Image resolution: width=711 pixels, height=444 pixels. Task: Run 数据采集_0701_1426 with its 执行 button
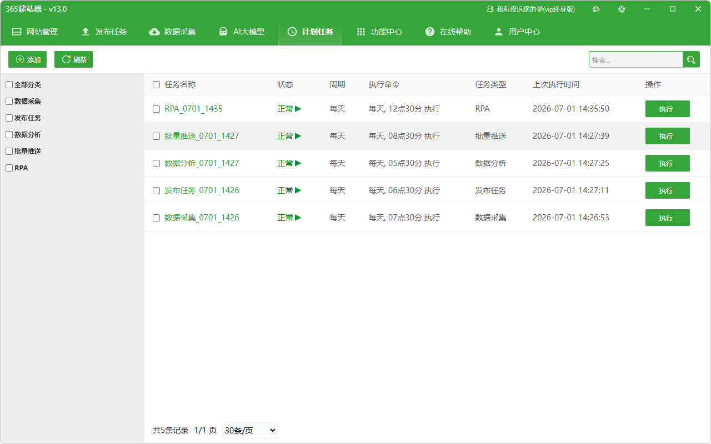coord(667,218)
